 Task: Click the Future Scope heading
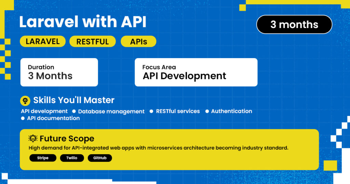pyautogui.click(x=67, y=139)
